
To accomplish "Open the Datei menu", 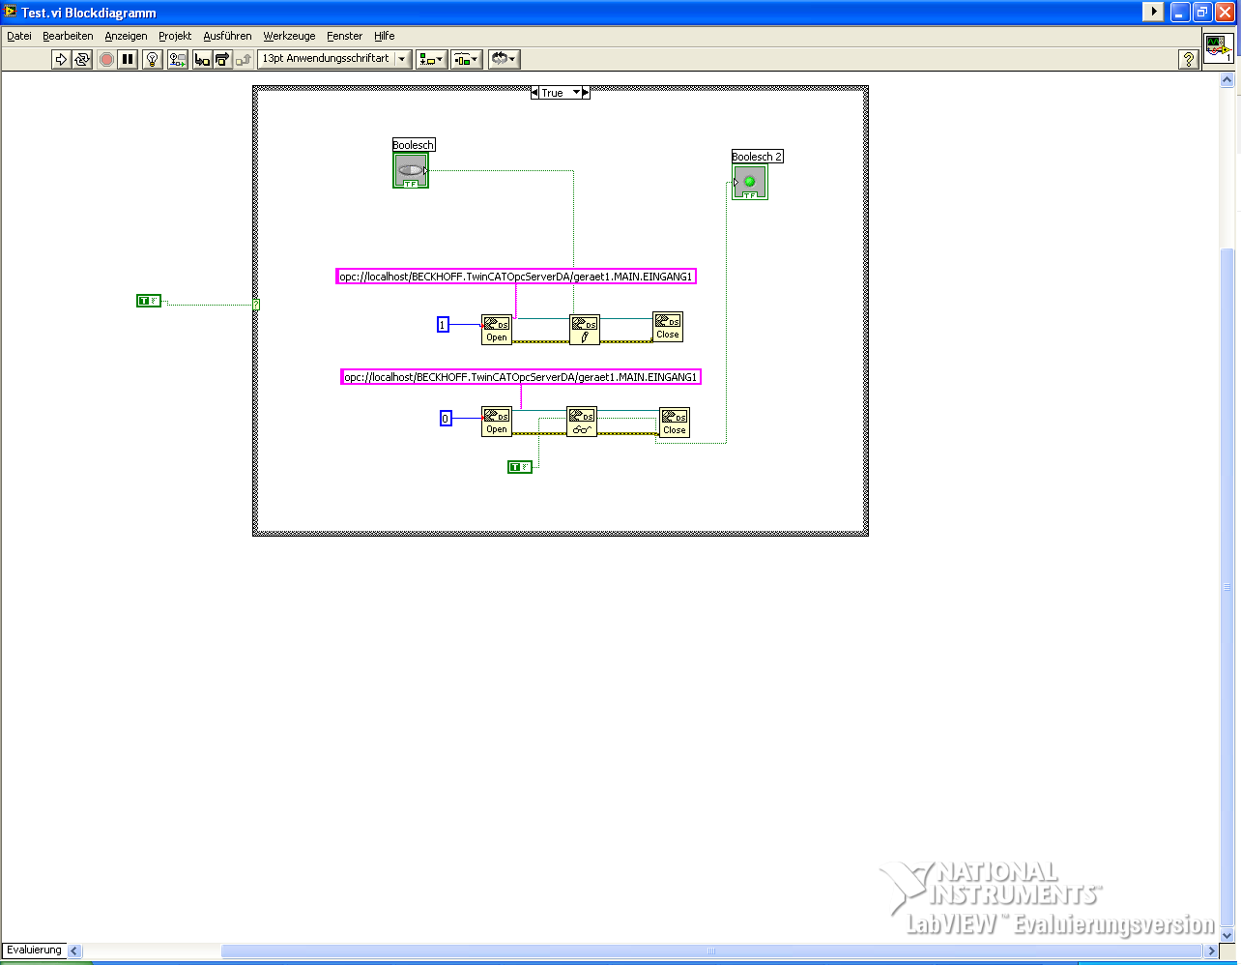I will tap(19, 36).
